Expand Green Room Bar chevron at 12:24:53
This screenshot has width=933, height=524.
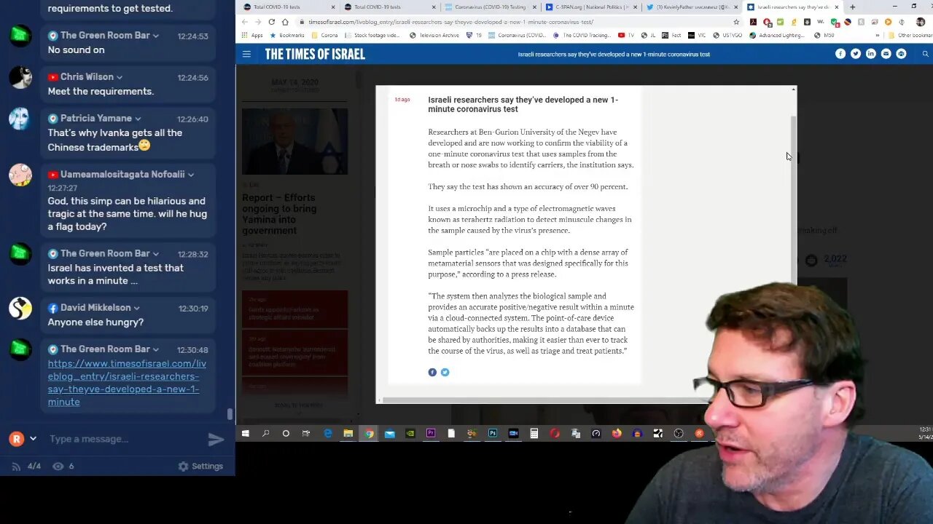pyautogui.click(x=156, y=36)
